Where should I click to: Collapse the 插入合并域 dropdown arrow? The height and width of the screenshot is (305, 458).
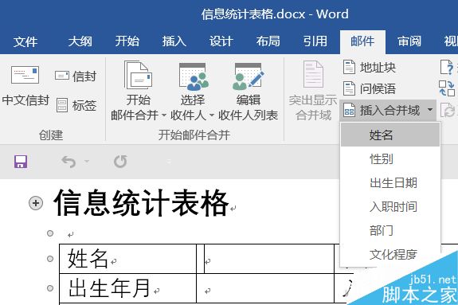tap(430, 110)
